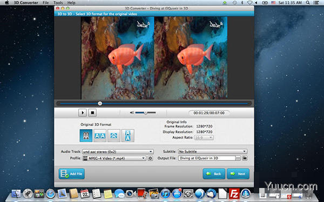Mute audio with the speaker icon
Screen dimensions: 324x202
(x=132, y=113)
